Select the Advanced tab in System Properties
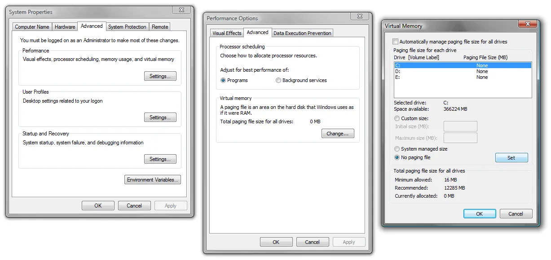The image size is (551, 260). [92, 26]
